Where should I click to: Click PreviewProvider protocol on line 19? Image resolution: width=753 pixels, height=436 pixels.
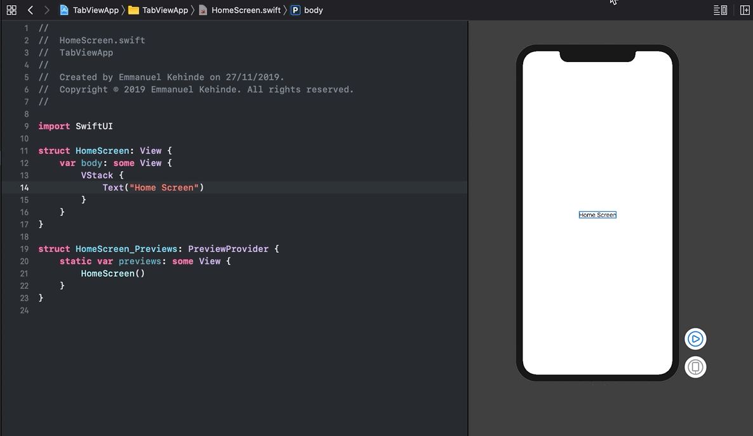coord(228,248)
